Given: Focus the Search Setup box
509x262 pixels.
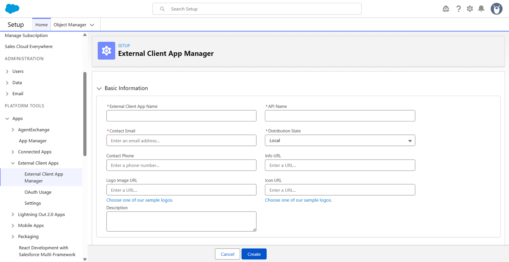Looking at the screenshot, I should tap(257, 9).
